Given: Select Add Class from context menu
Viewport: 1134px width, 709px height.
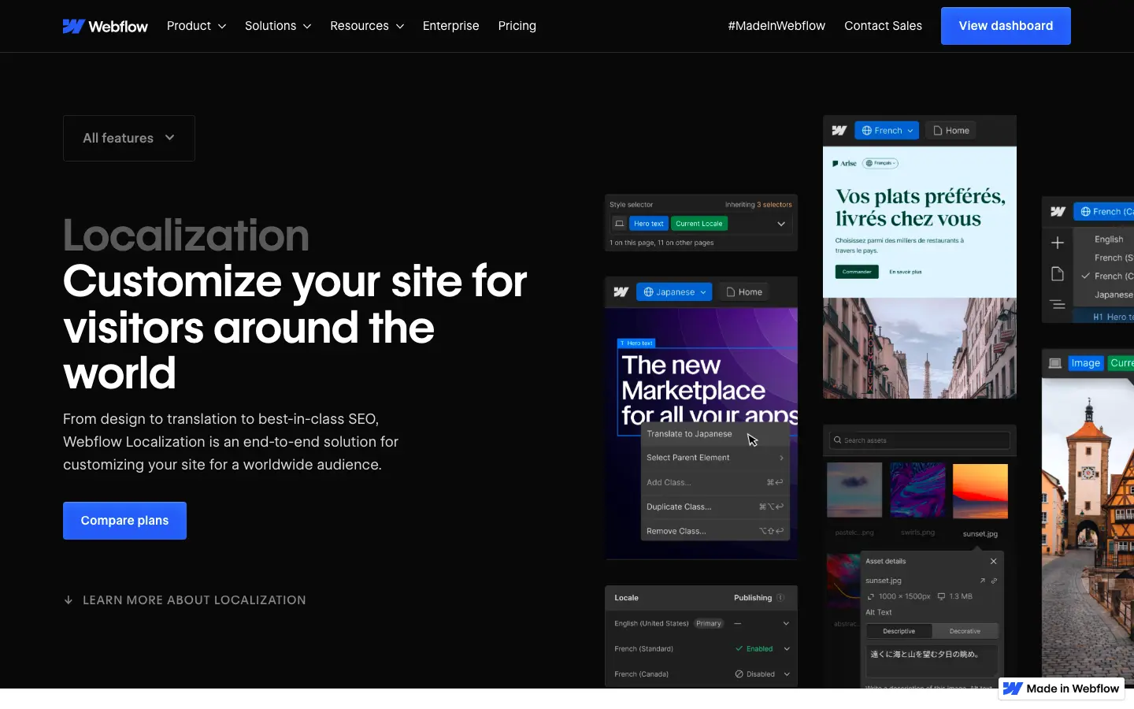Looking at the screenshot, I should pyautogui.click(x=715, y=482).
